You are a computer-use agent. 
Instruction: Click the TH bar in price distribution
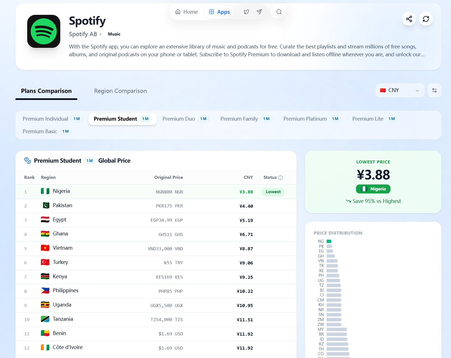click(x=337, y=349)
